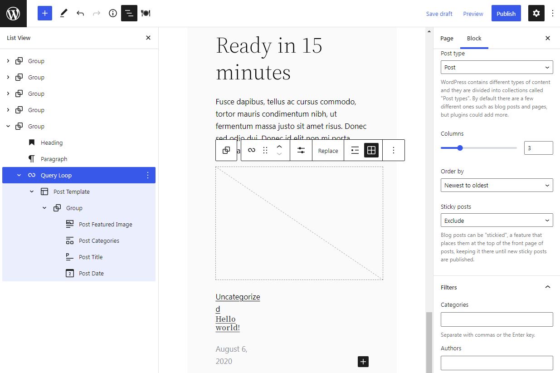
Task: Click display settings sliders icon in block toolbar
Action: [301, 151]
